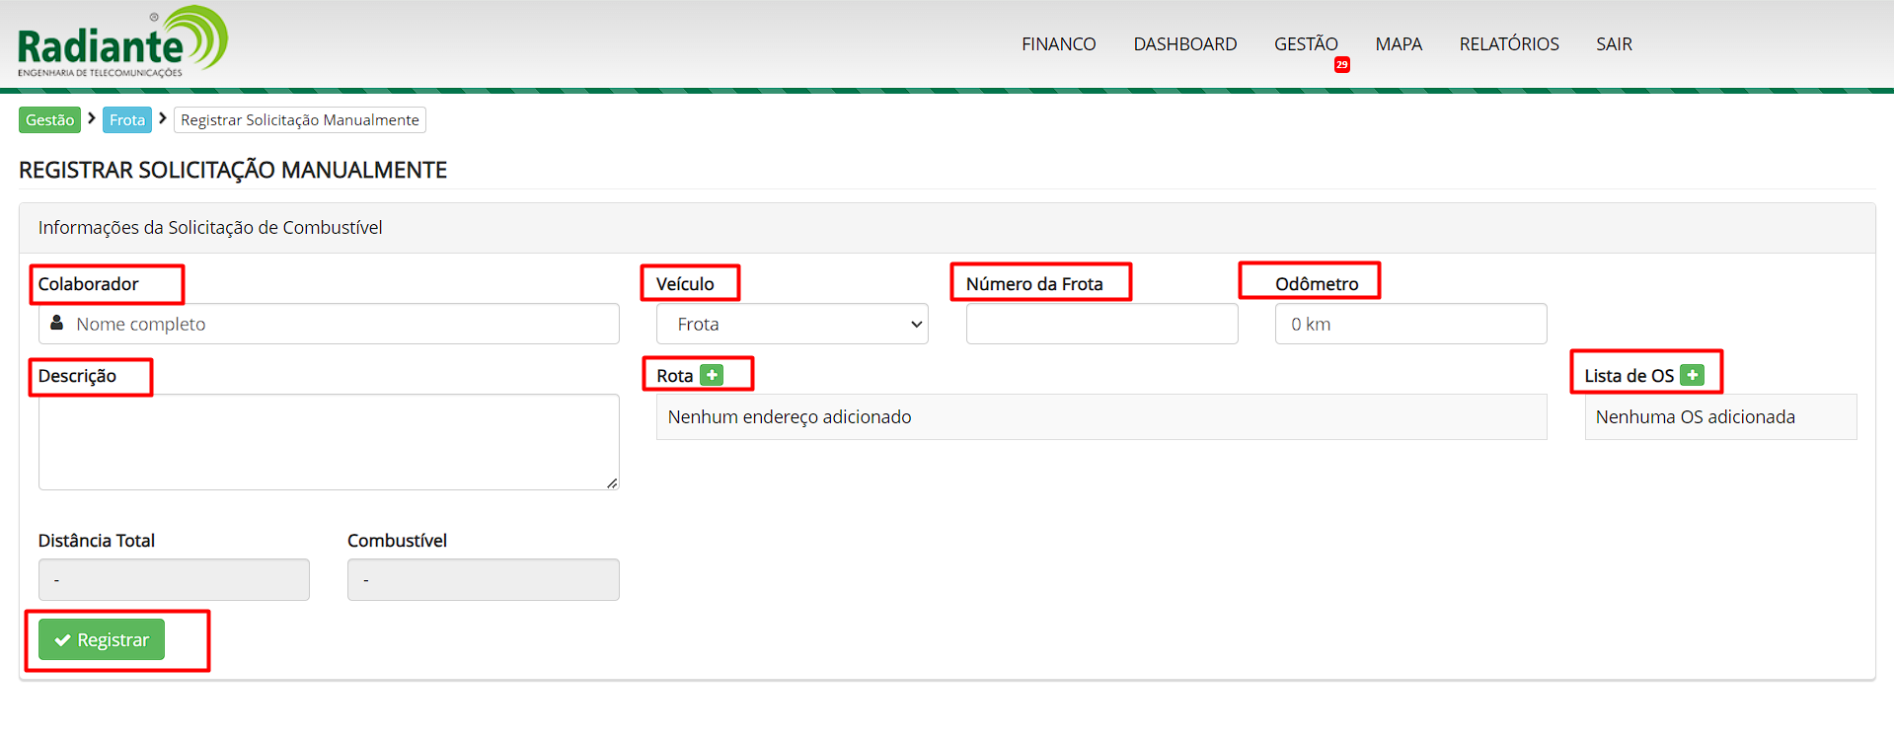Click the person icon in Colaborador field
Image resolution: width=1894 pixels, height=740 pixels.
click(57, 323)
